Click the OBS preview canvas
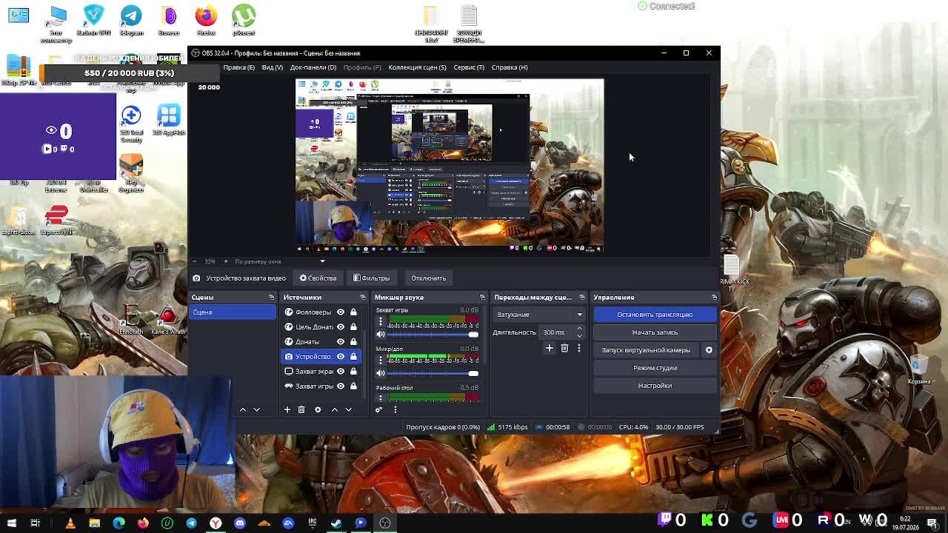The width and height of the screenshot is (948, 533). pyautogui.click(x=450, y=166)
